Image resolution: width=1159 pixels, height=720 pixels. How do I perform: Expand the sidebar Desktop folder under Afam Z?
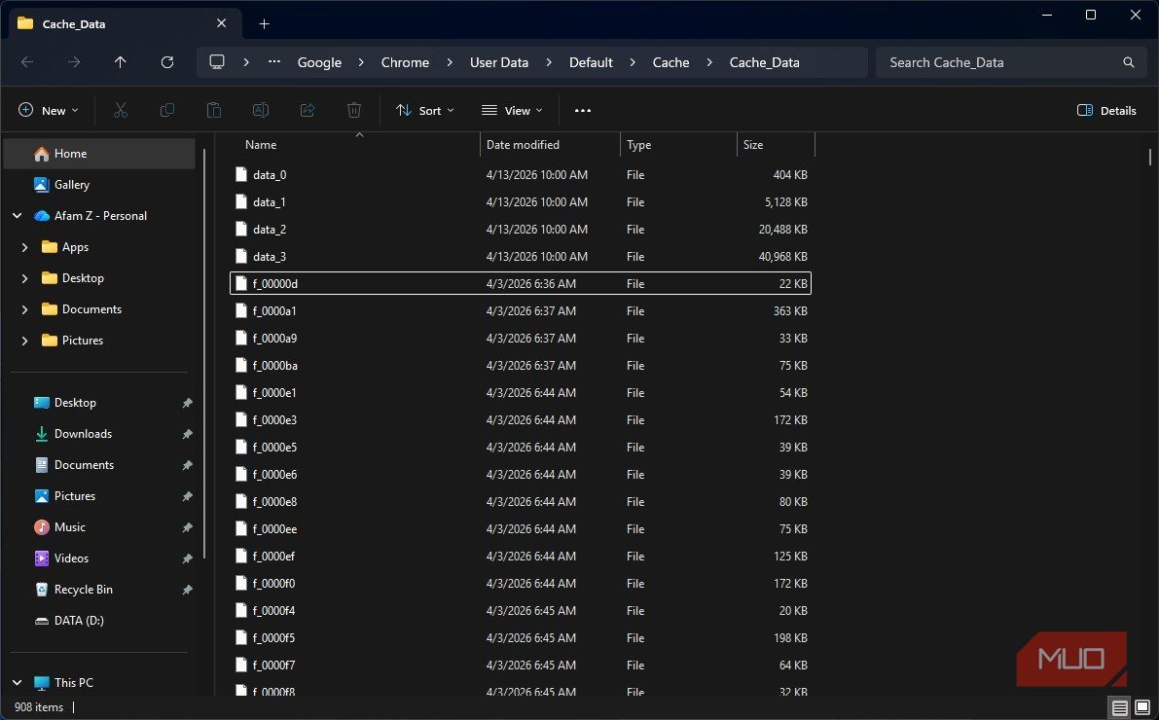click(x=24, y=278)
